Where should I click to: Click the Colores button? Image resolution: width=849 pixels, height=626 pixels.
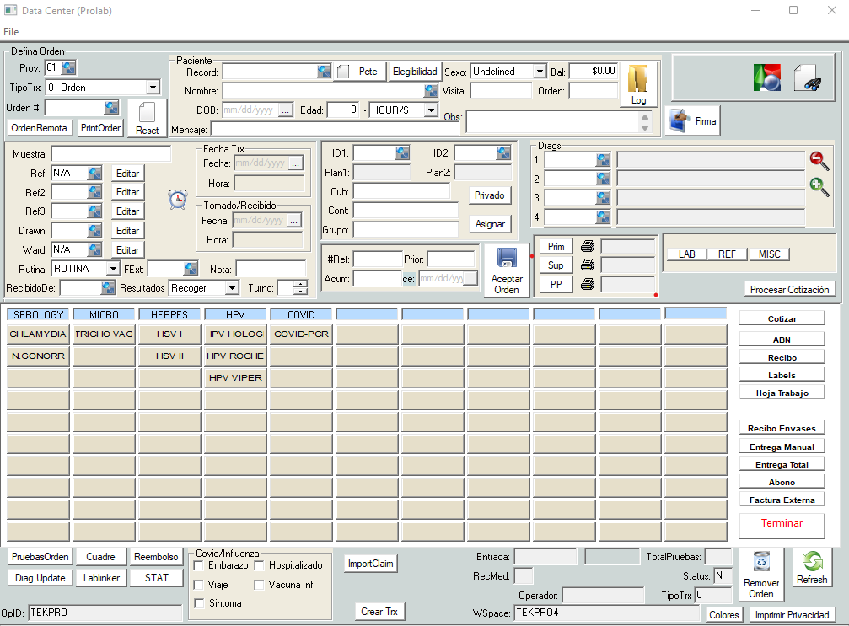coord(723,615)
